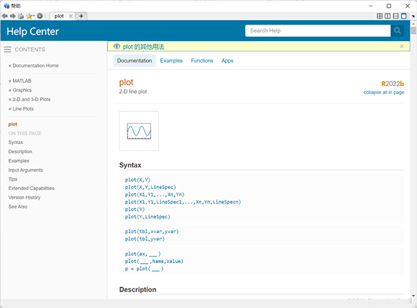The width and height of the screenshot is (417, 308).
Task: Close the help window
Action: pos(407,6)
